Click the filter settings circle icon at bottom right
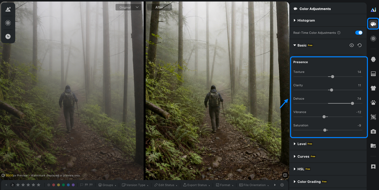Viewport: 379px width, 190px height. coord(282,185)
